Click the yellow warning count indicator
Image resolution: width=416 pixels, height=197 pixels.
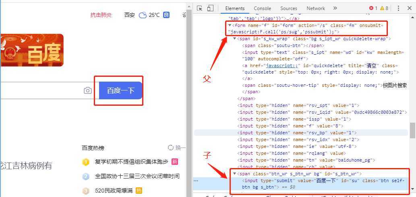point(384,8)
